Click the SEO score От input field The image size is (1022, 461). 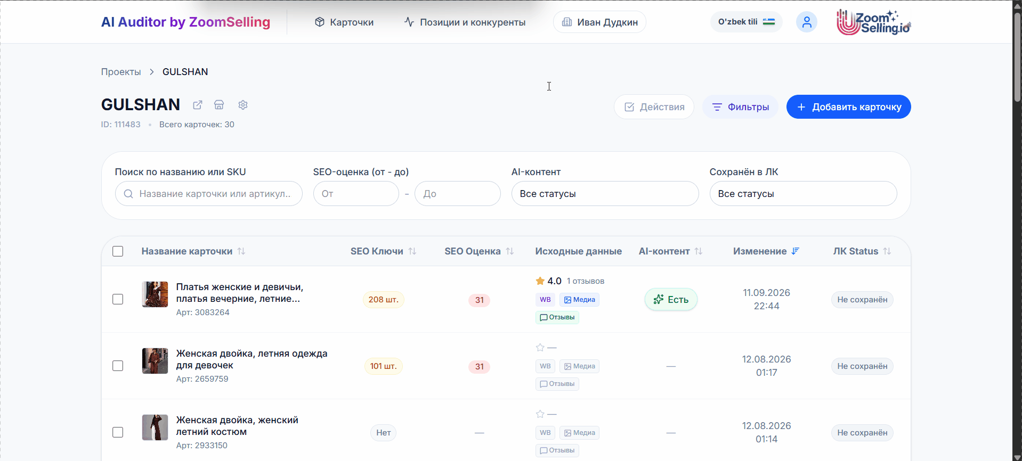[x=356, y=194]
